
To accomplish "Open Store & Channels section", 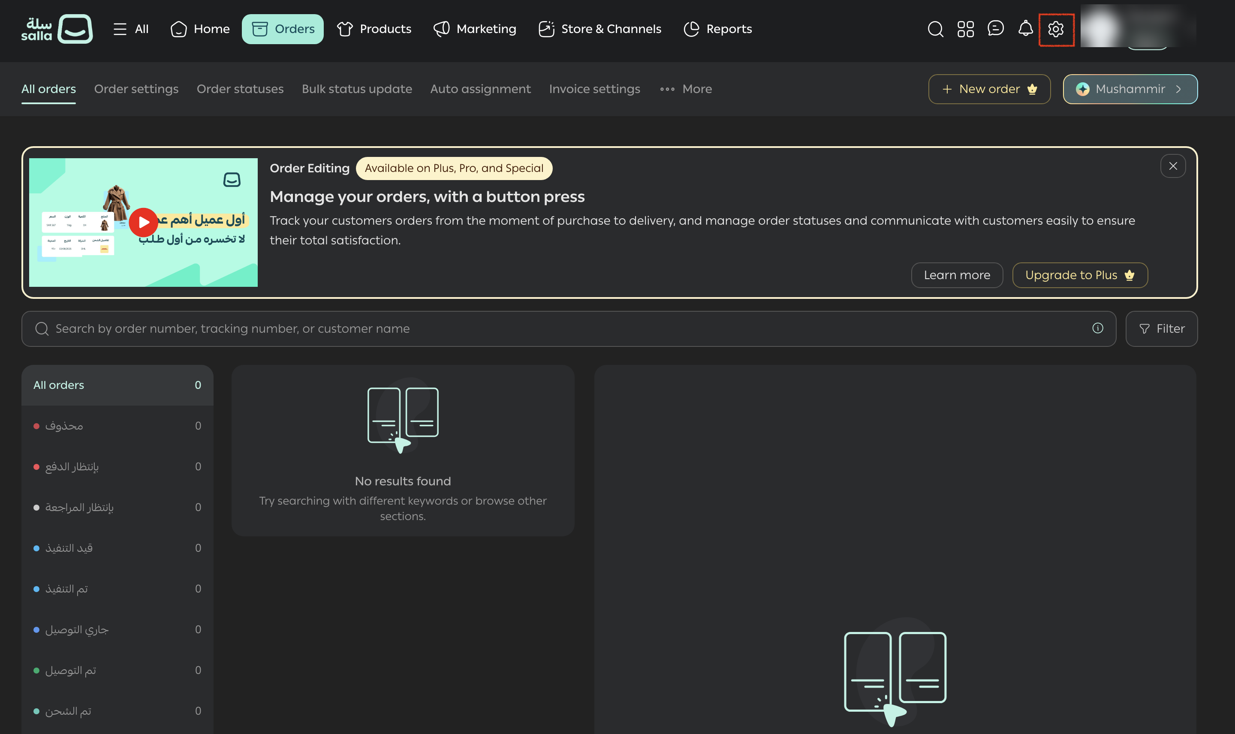I will point(599,29).
